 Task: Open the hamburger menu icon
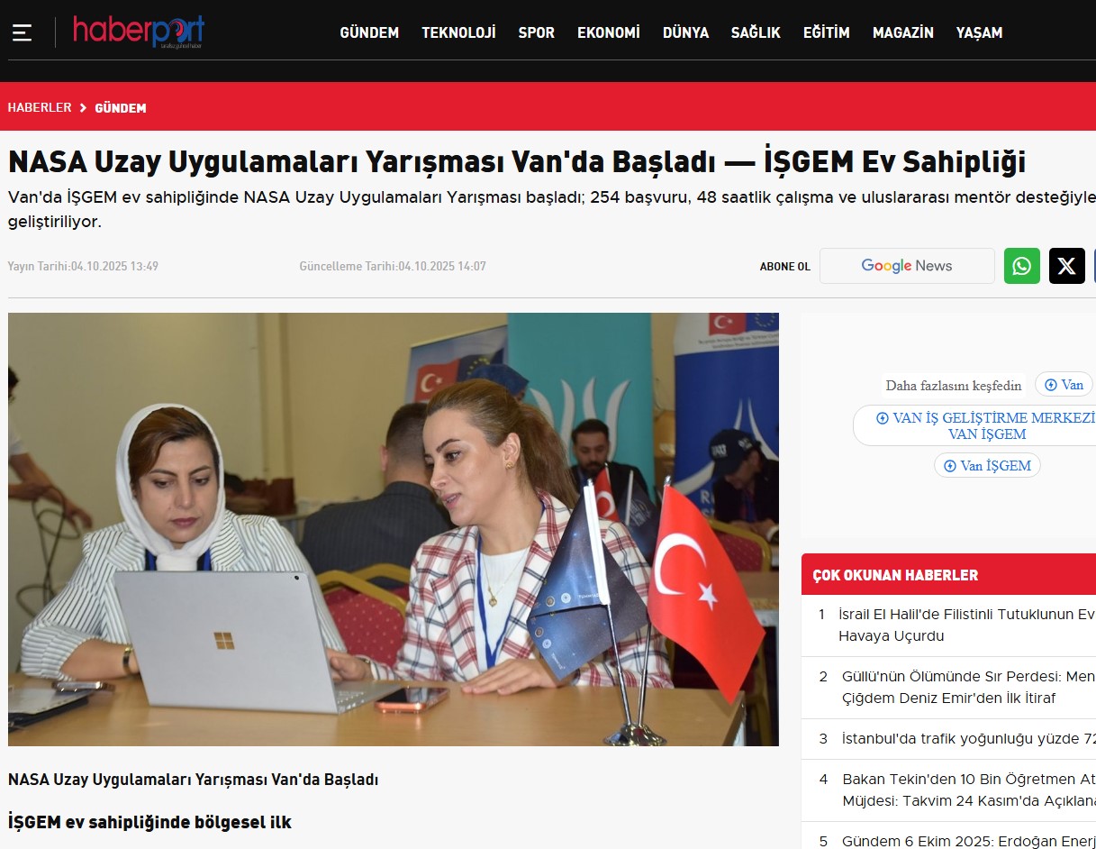(22, 33)
